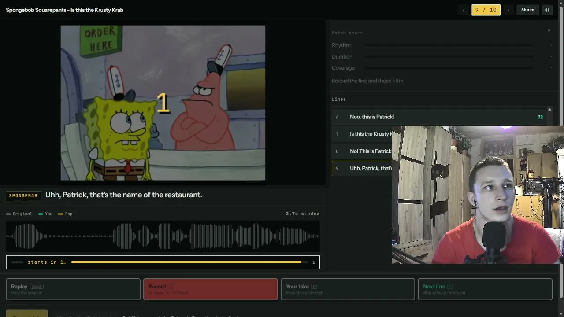
Task: Click the 'Original' waveform legend label
Action: coord(19,214)
